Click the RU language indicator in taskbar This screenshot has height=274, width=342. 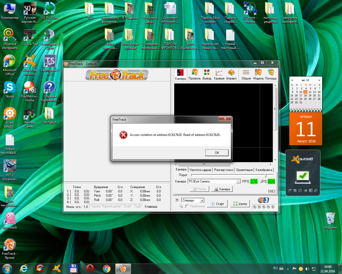275,268
